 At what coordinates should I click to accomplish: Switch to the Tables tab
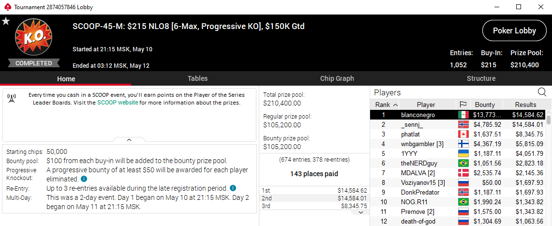(197, 78)
